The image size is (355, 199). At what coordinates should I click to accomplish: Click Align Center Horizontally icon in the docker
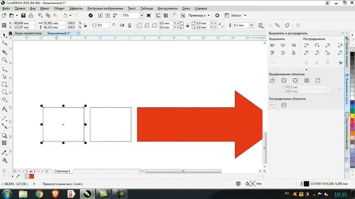[283, 45]
